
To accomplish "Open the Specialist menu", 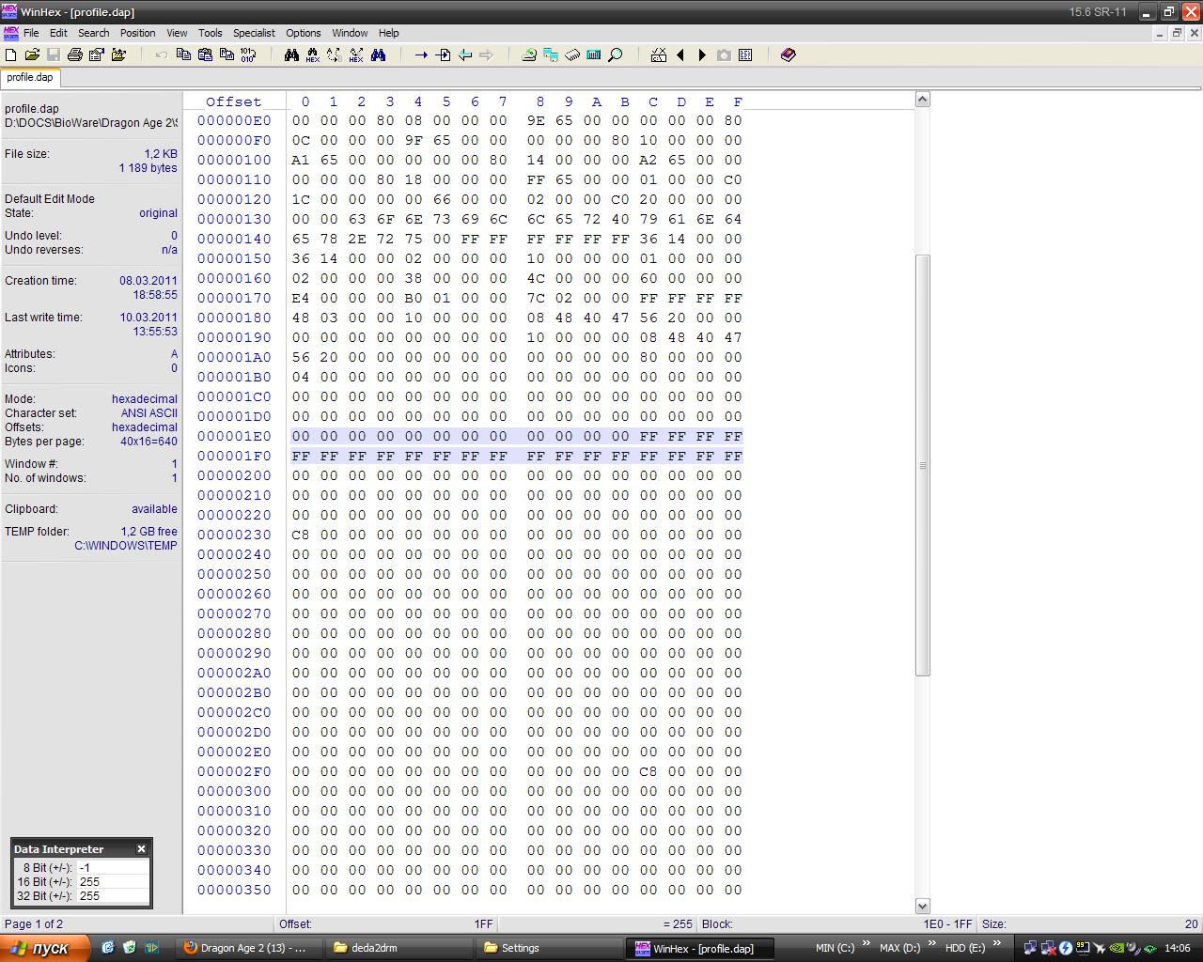I will point(254,33).
